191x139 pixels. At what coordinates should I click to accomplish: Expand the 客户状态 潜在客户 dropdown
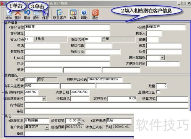(x=47, y=127)
